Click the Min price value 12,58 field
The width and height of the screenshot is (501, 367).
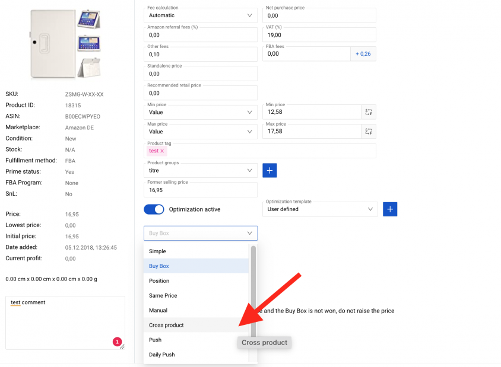(312, 112)
